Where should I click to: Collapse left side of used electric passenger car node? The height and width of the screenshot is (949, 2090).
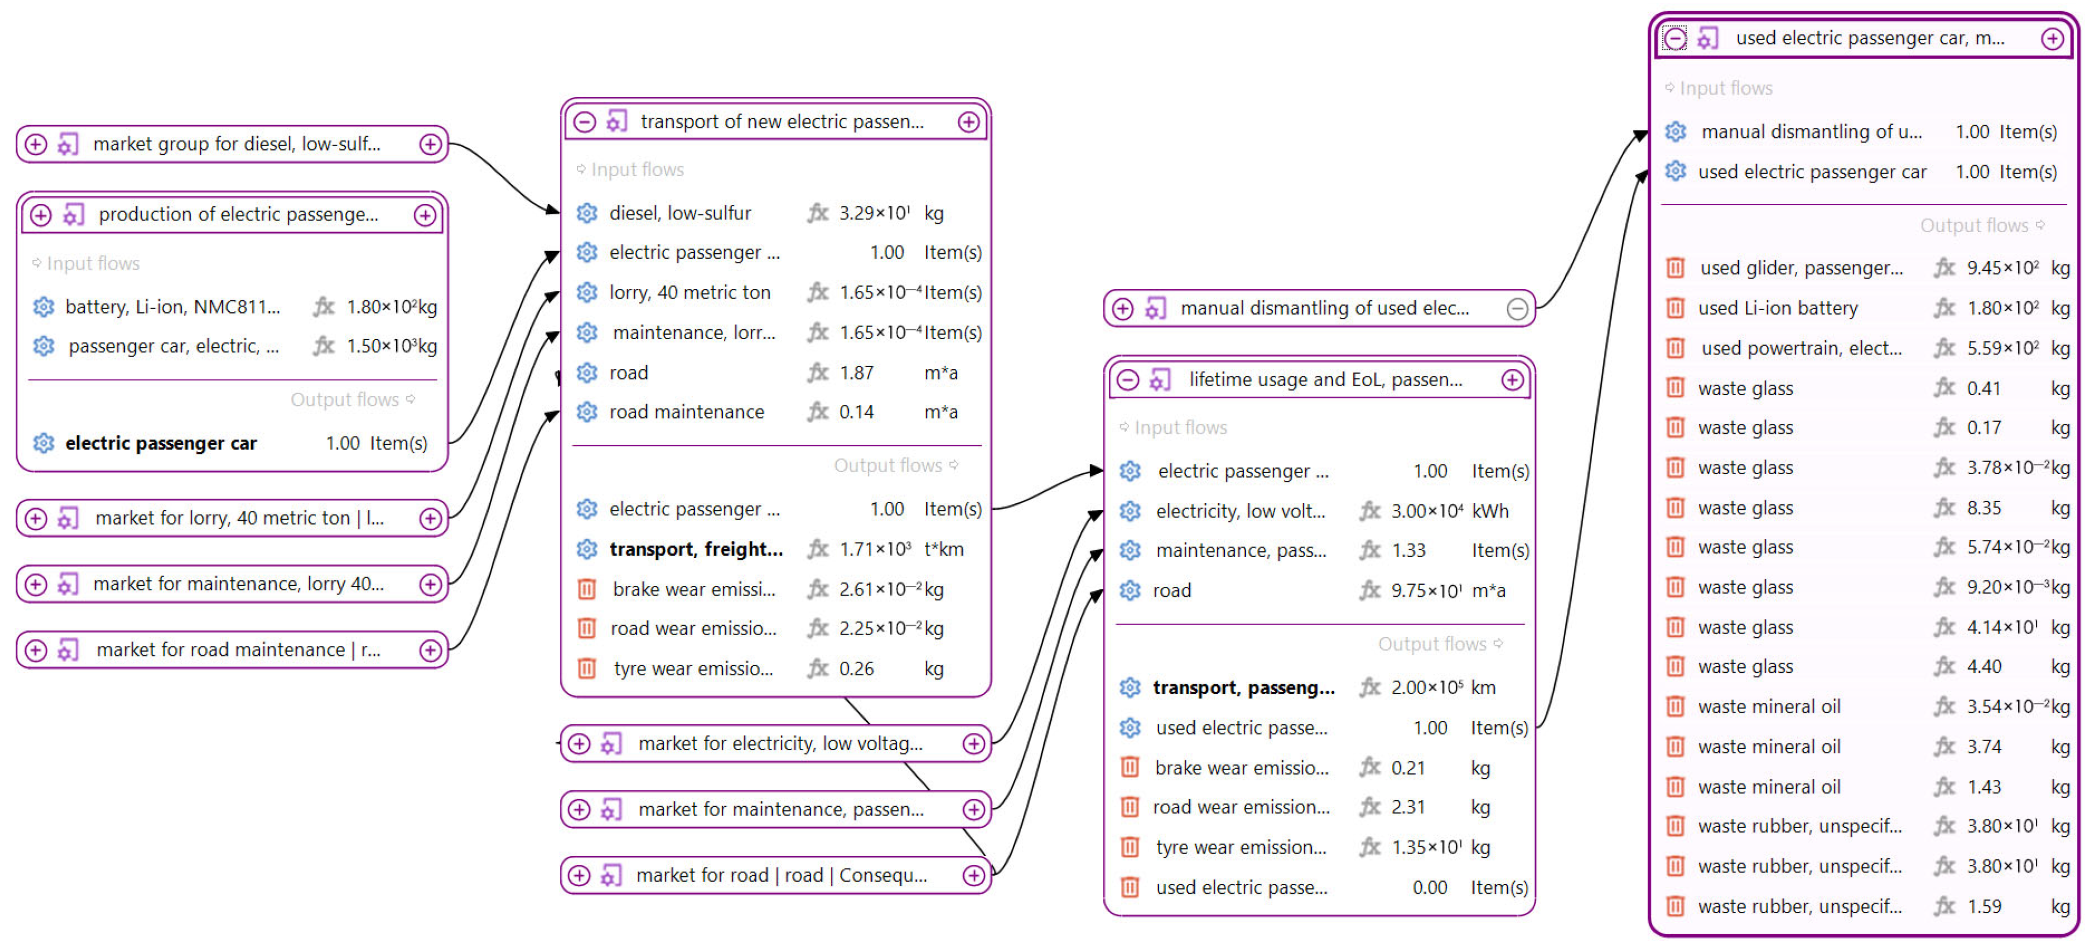(1675, 39)
